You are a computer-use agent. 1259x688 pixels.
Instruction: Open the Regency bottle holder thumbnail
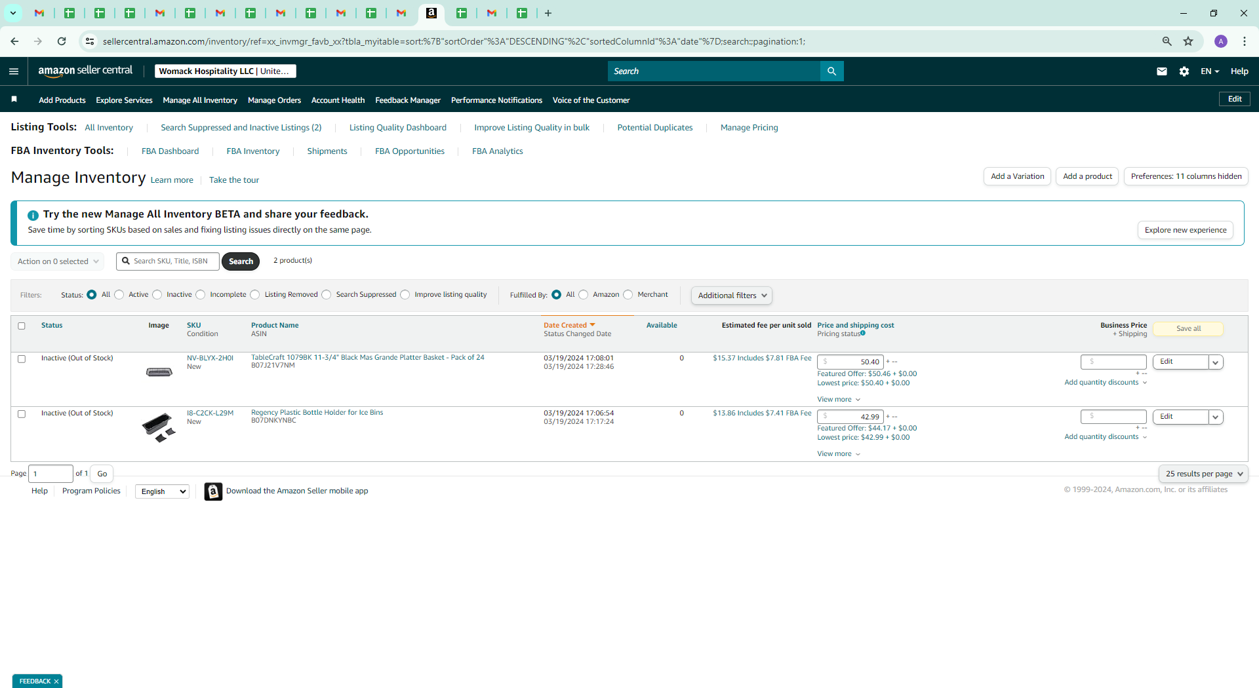[x=159, y=427]
